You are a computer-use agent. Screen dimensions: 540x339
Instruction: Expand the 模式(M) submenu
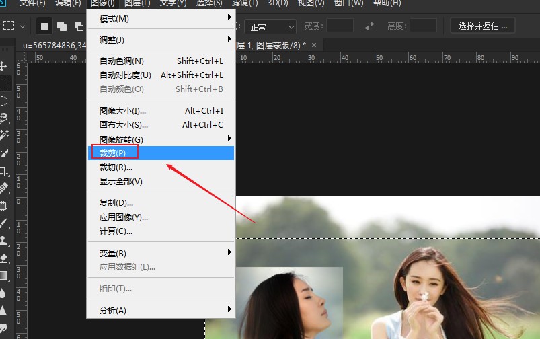pyautogui.click(x=161, y=18)
